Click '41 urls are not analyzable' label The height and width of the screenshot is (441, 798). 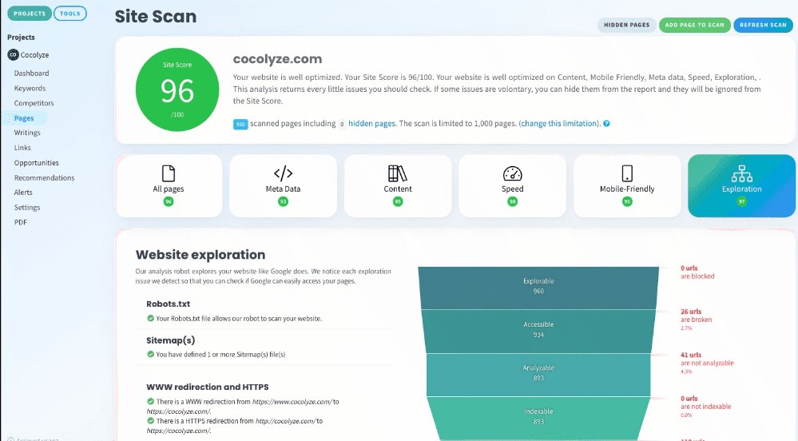click(707, 359)
